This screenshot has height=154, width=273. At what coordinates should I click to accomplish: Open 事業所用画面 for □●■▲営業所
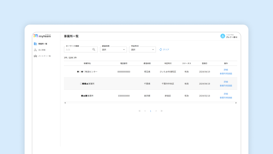click(x=226, y=86)
